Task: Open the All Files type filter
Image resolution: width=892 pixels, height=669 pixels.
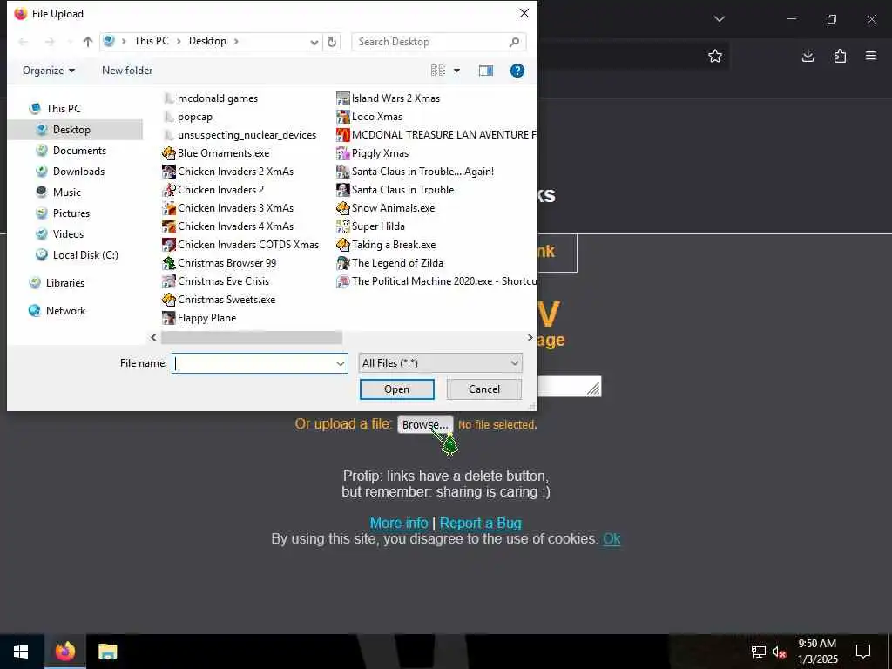Action: (x=440, y=363)
